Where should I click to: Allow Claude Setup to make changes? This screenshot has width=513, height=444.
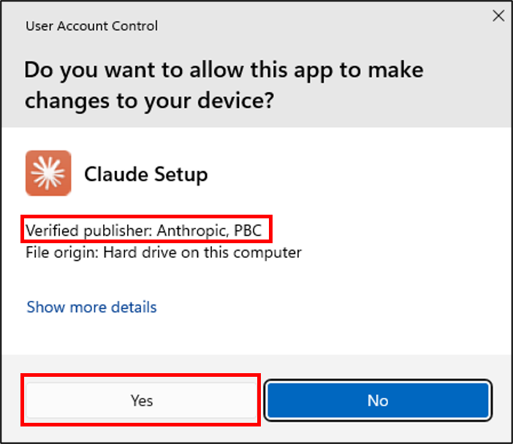pyautogui.click(x=142, y=400)
